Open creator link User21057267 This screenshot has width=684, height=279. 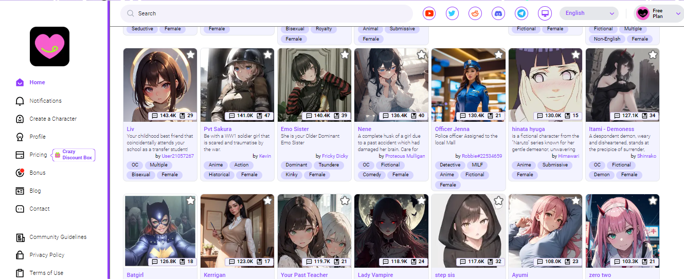[x=177, y=156]
